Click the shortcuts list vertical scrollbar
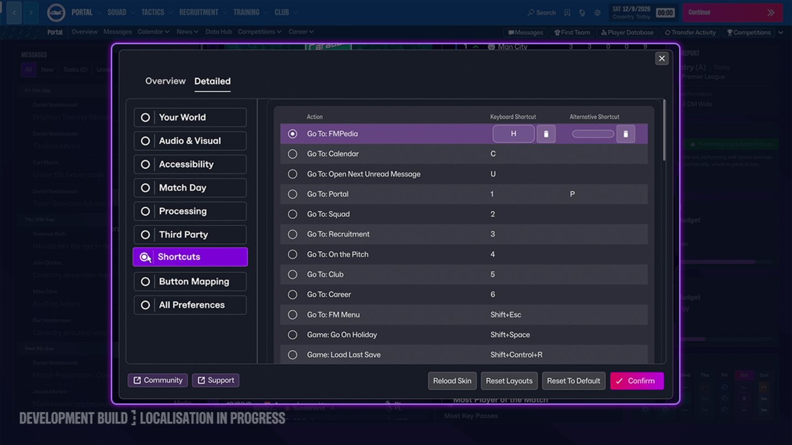Screen dimensions: 792x445 pos(664,130)
